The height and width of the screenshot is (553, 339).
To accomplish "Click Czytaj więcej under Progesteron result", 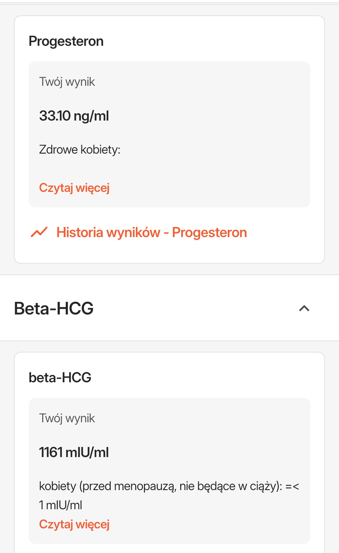I will (x=74, y=188).
